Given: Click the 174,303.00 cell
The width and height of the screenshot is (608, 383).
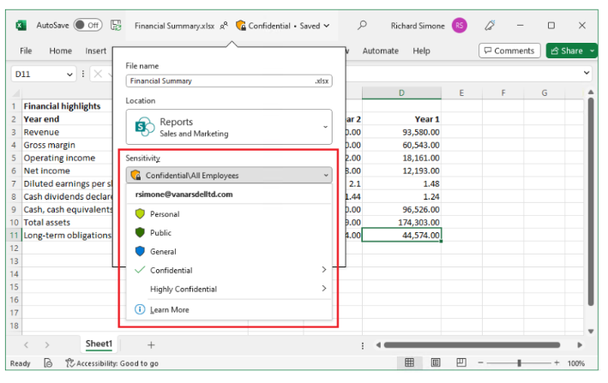Looking at the screenshot, I should click(x=401, y=222).
